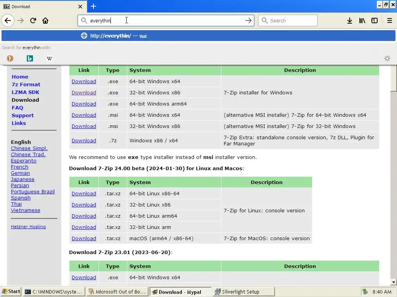The image size is (397, 297).
Task: Reload the current page
Action: [33, 20]
